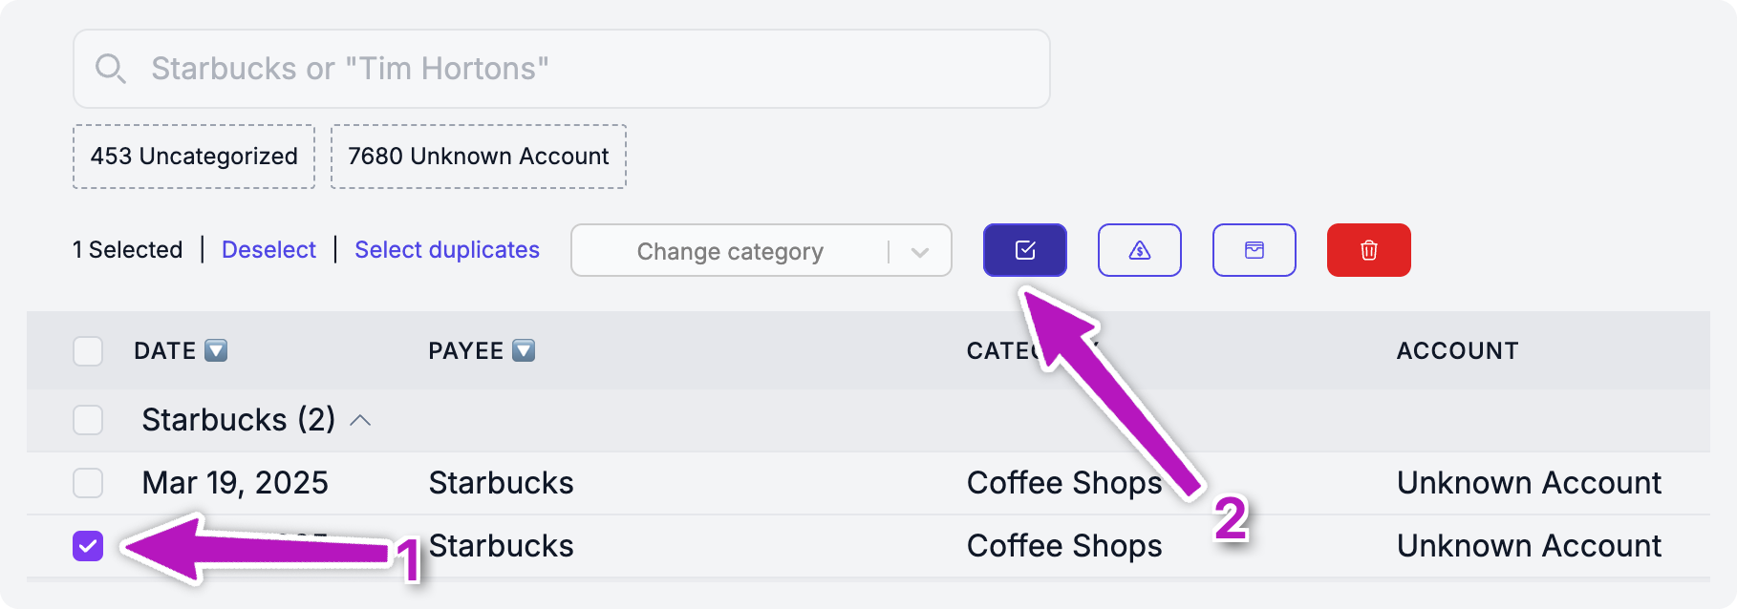Click the Deselect link
Image resolution: width=1737 pixels, height=609 pixels.
click(268, 250)
